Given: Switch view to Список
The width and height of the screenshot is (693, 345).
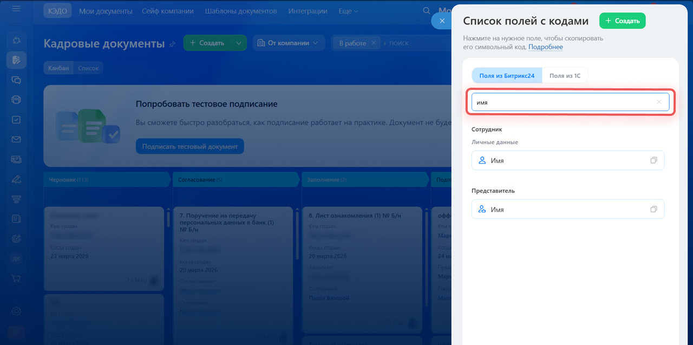Looking at the screenshot, I should pos(88,68).
